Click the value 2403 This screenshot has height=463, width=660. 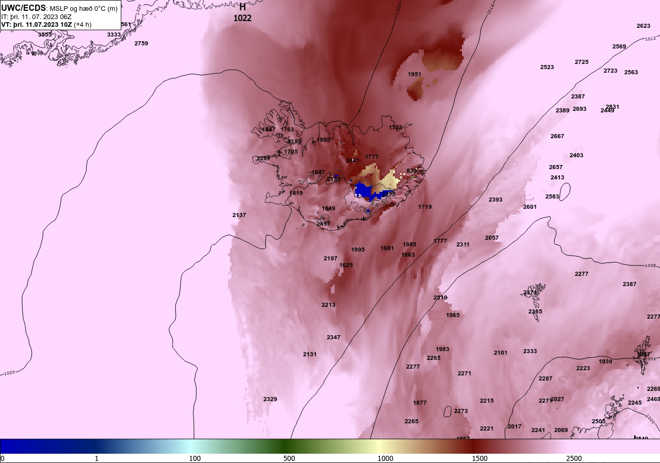tap(576, 155)
